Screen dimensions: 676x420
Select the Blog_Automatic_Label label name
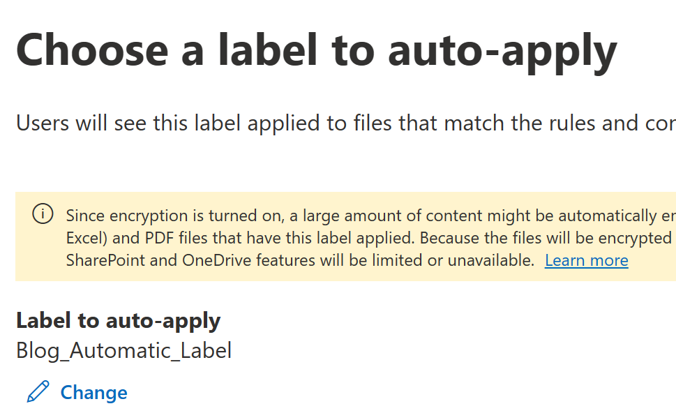click(123, 350)
